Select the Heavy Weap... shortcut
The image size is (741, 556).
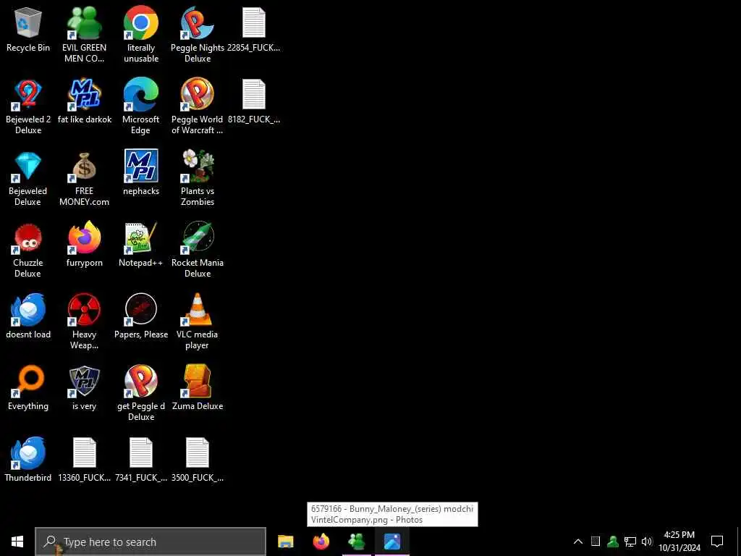[x=84, y=322]
